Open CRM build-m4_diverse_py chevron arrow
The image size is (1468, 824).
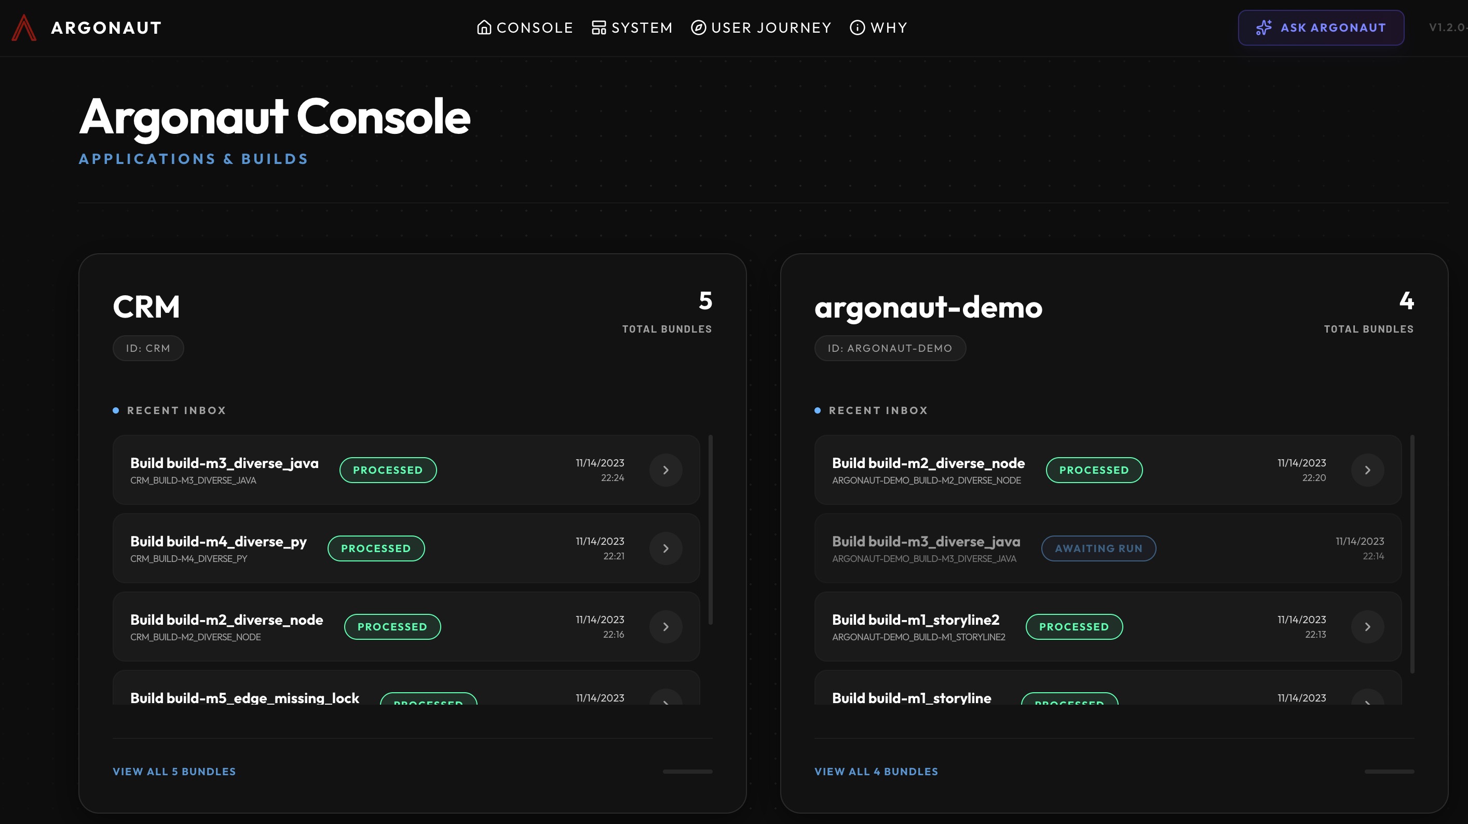(x=665, y=548)
